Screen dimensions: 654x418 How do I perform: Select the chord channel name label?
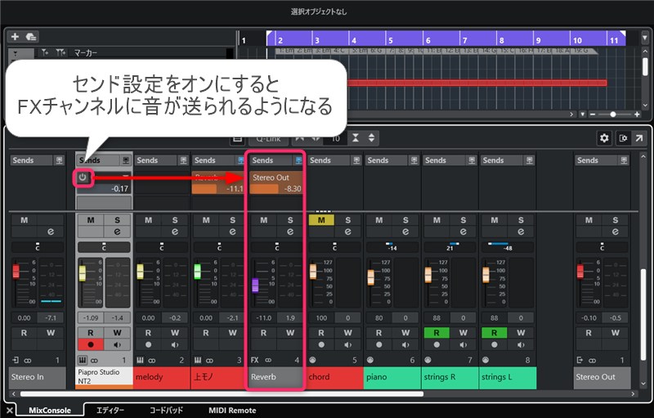click(334, 378)
